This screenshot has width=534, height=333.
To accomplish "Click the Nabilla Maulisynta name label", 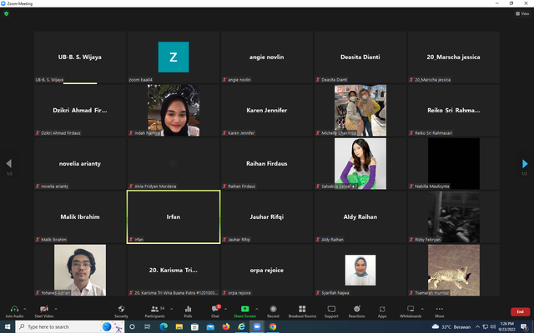I will click(432, 186).
